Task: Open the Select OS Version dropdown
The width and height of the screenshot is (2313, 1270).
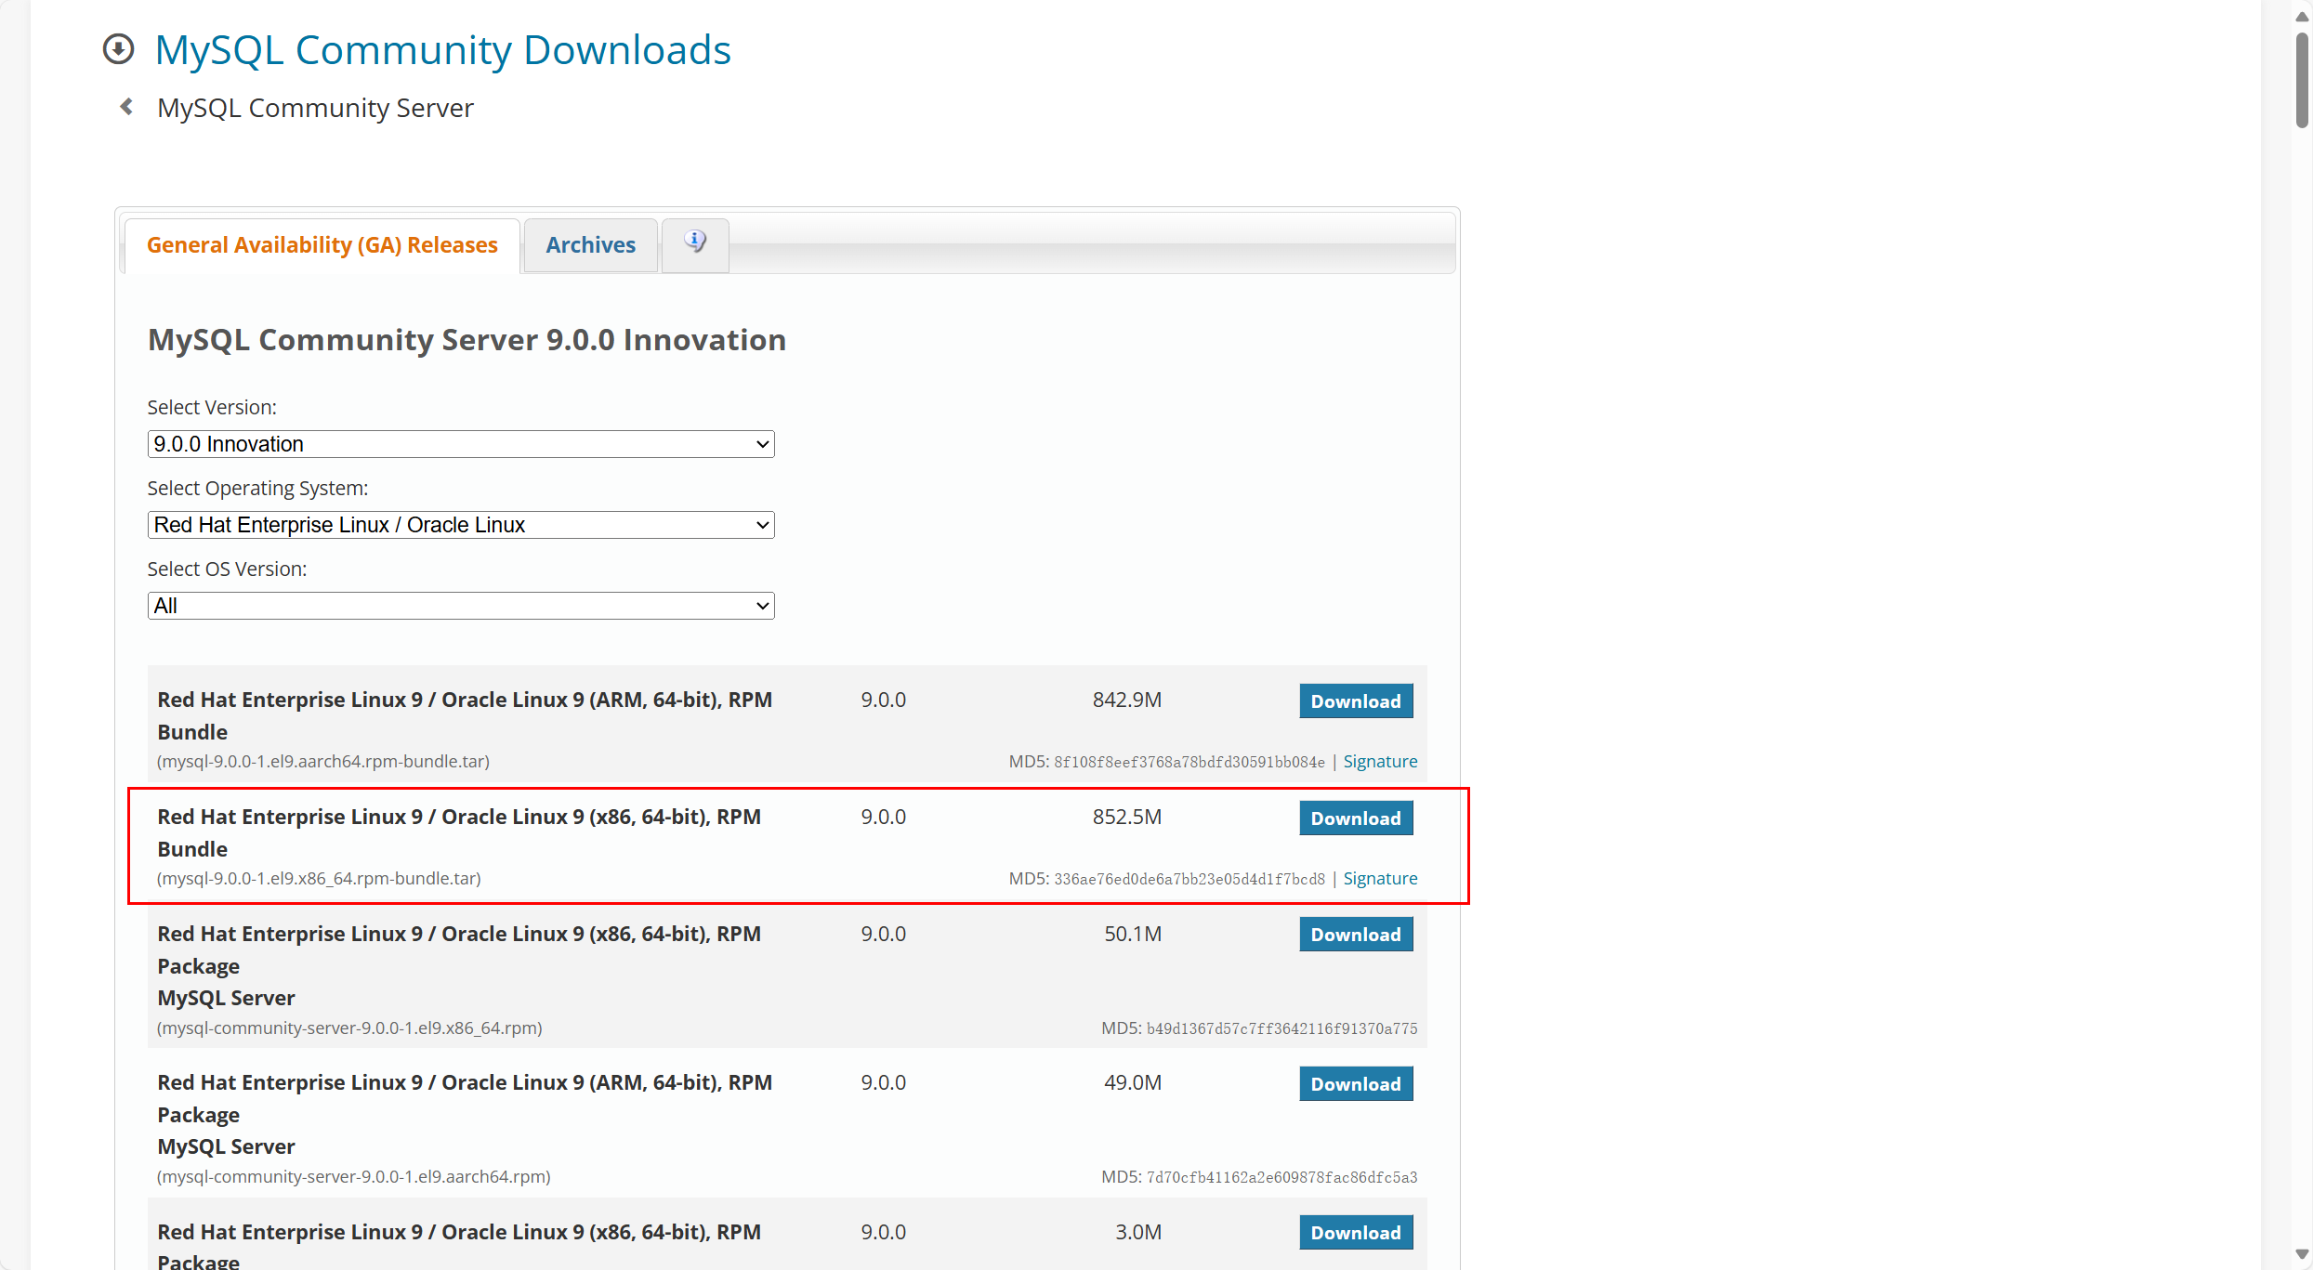Action: [460, 606]
